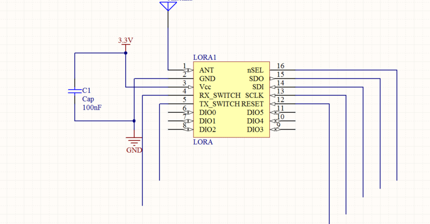
Task: Click the wire junction dot below 3.3V
Action: (125, 53)
